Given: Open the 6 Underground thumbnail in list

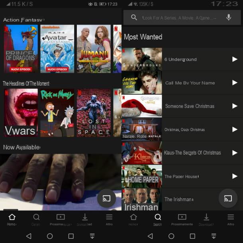Looking at the screenshot, I should click(142, 59).
